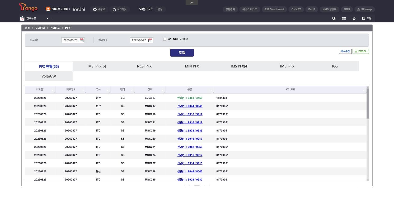Viewport: 394px width, 214px height.
Task: Open 신규(1) : 9938 / 9939 link
Action: (190, 131)
